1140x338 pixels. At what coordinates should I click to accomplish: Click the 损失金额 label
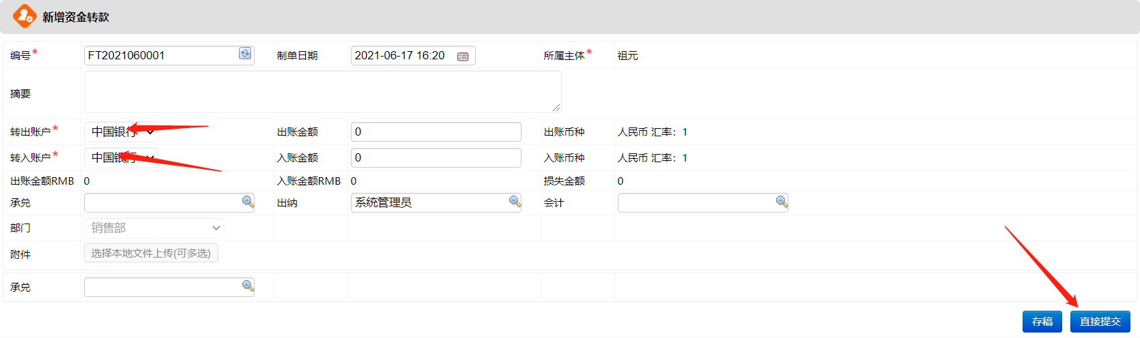point(564,181)
